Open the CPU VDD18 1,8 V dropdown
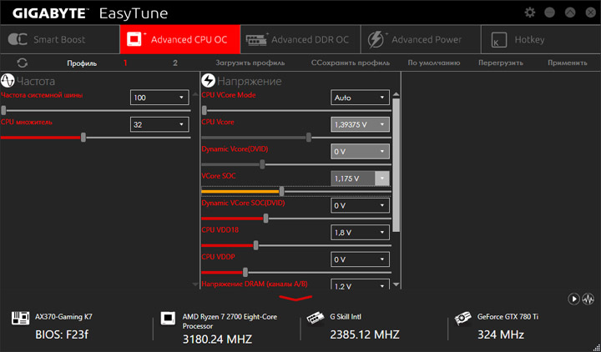The width and height of the screenshot is (601, 352). coord(360,233)
